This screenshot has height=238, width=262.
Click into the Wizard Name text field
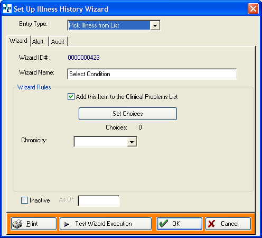click(152, 74)
